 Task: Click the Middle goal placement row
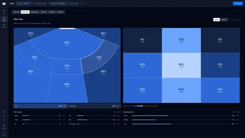[x=181, y=120]
